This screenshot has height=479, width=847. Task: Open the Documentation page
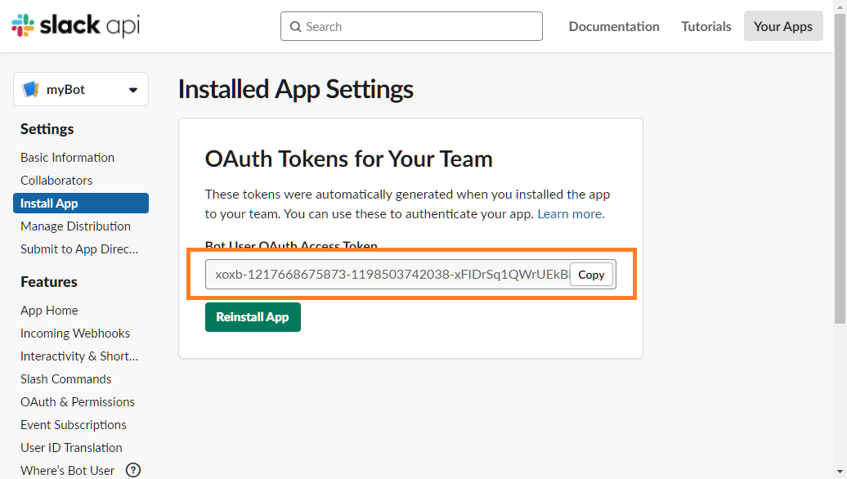tap(613, 26)
